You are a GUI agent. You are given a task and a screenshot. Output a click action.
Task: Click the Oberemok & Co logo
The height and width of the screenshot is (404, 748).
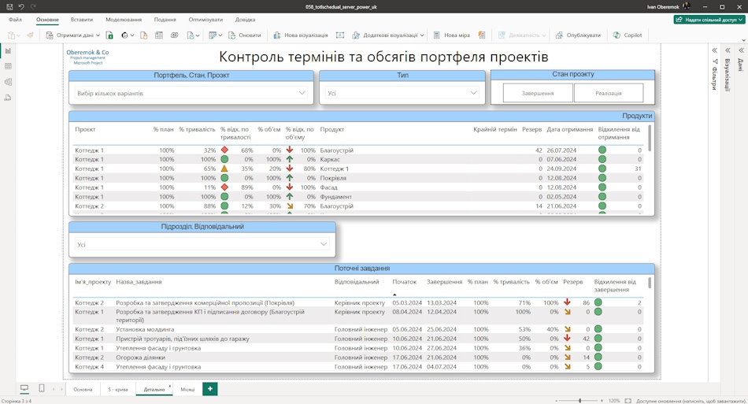point(87,57)
